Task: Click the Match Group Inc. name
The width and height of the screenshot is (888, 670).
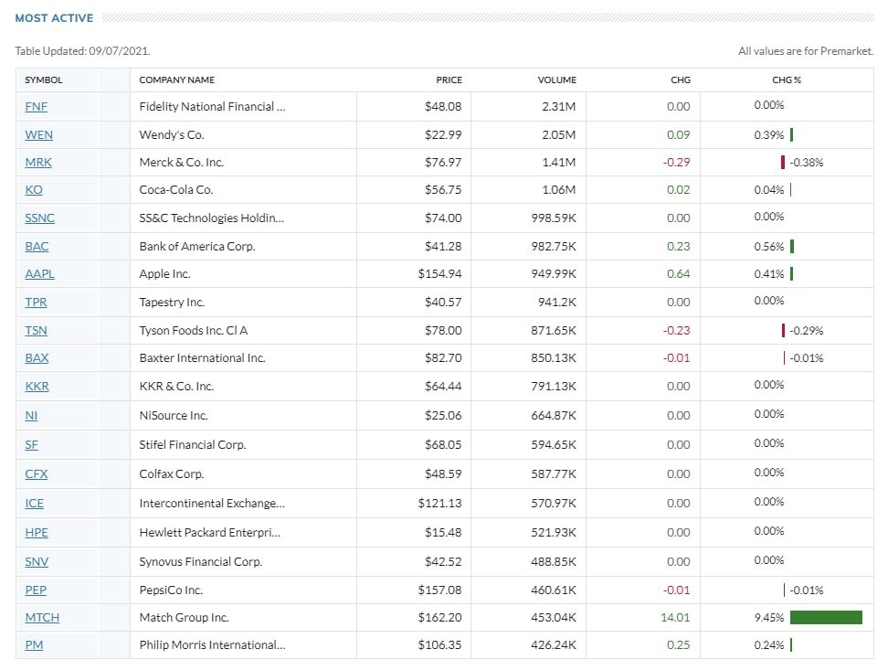Action: tap(184, 618)
